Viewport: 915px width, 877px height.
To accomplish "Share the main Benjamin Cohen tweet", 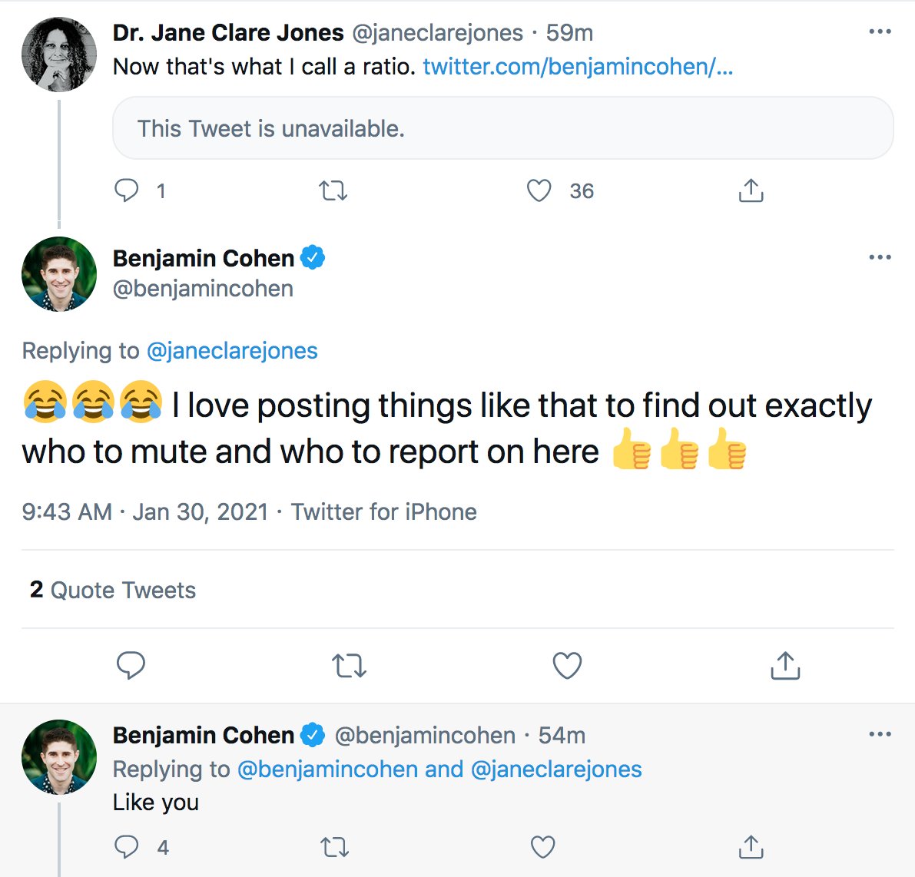I will (x=784, y=665).
